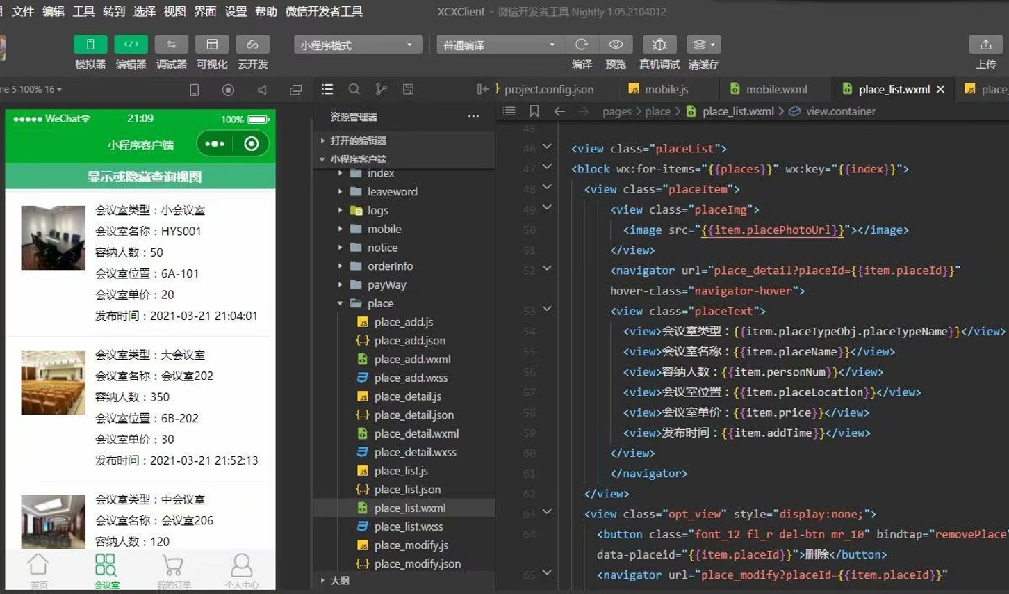The width and height of the screenshot is (1009, 594).
Task: Click the simulator capsule close circle
Action: coord(252,144)
